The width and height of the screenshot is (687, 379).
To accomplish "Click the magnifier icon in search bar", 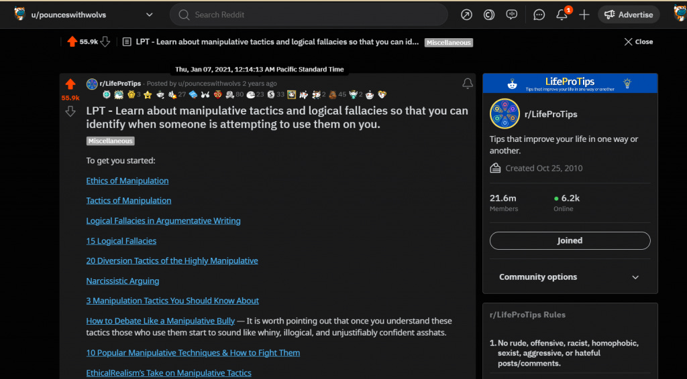I will coord(184,15).
